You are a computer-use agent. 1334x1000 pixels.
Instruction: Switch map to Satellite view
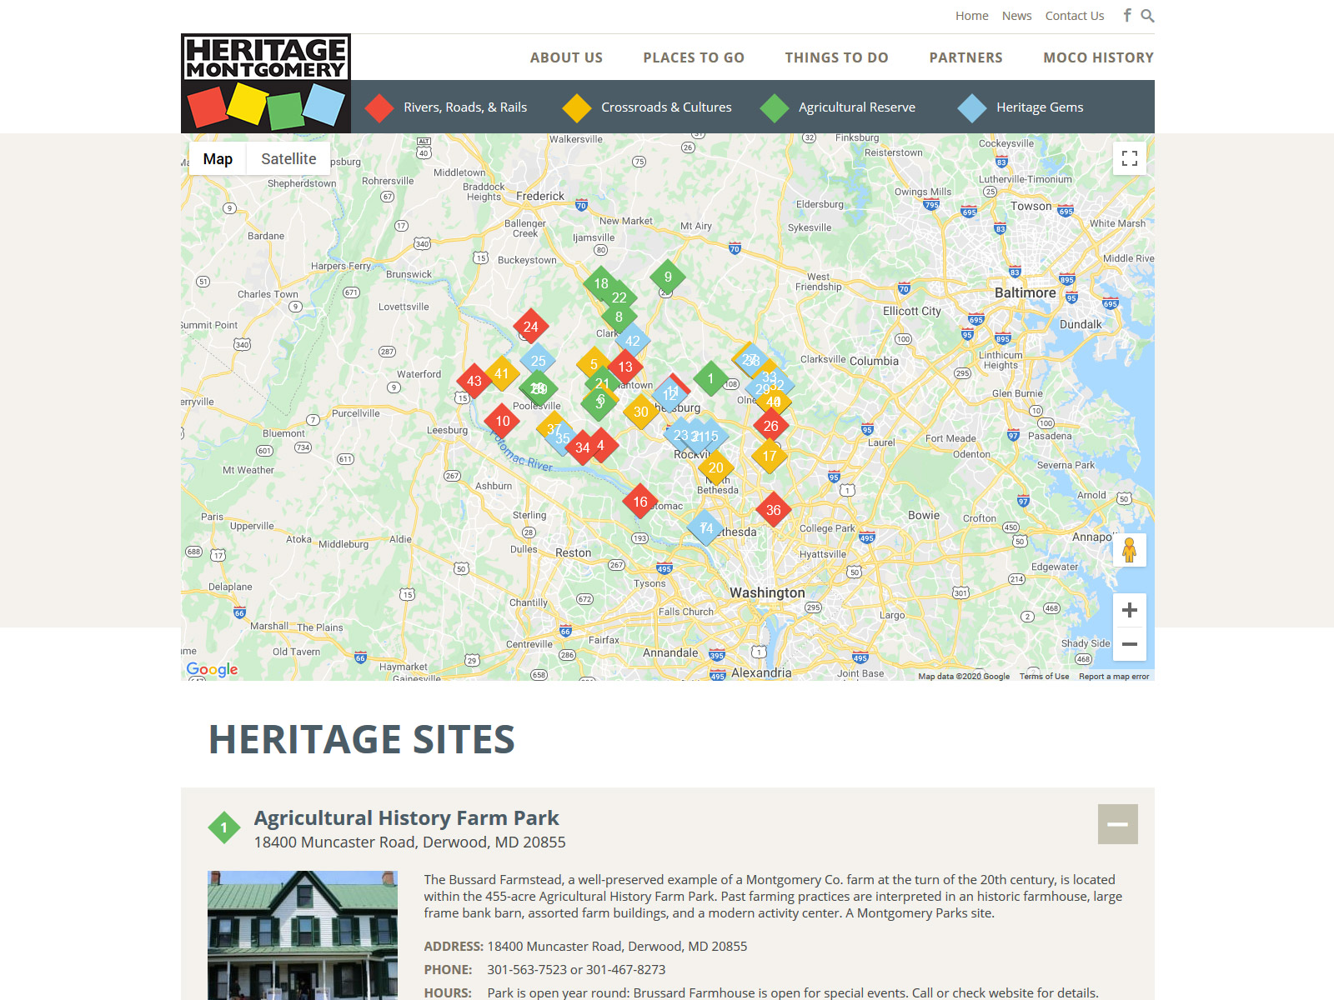(288, 158)
